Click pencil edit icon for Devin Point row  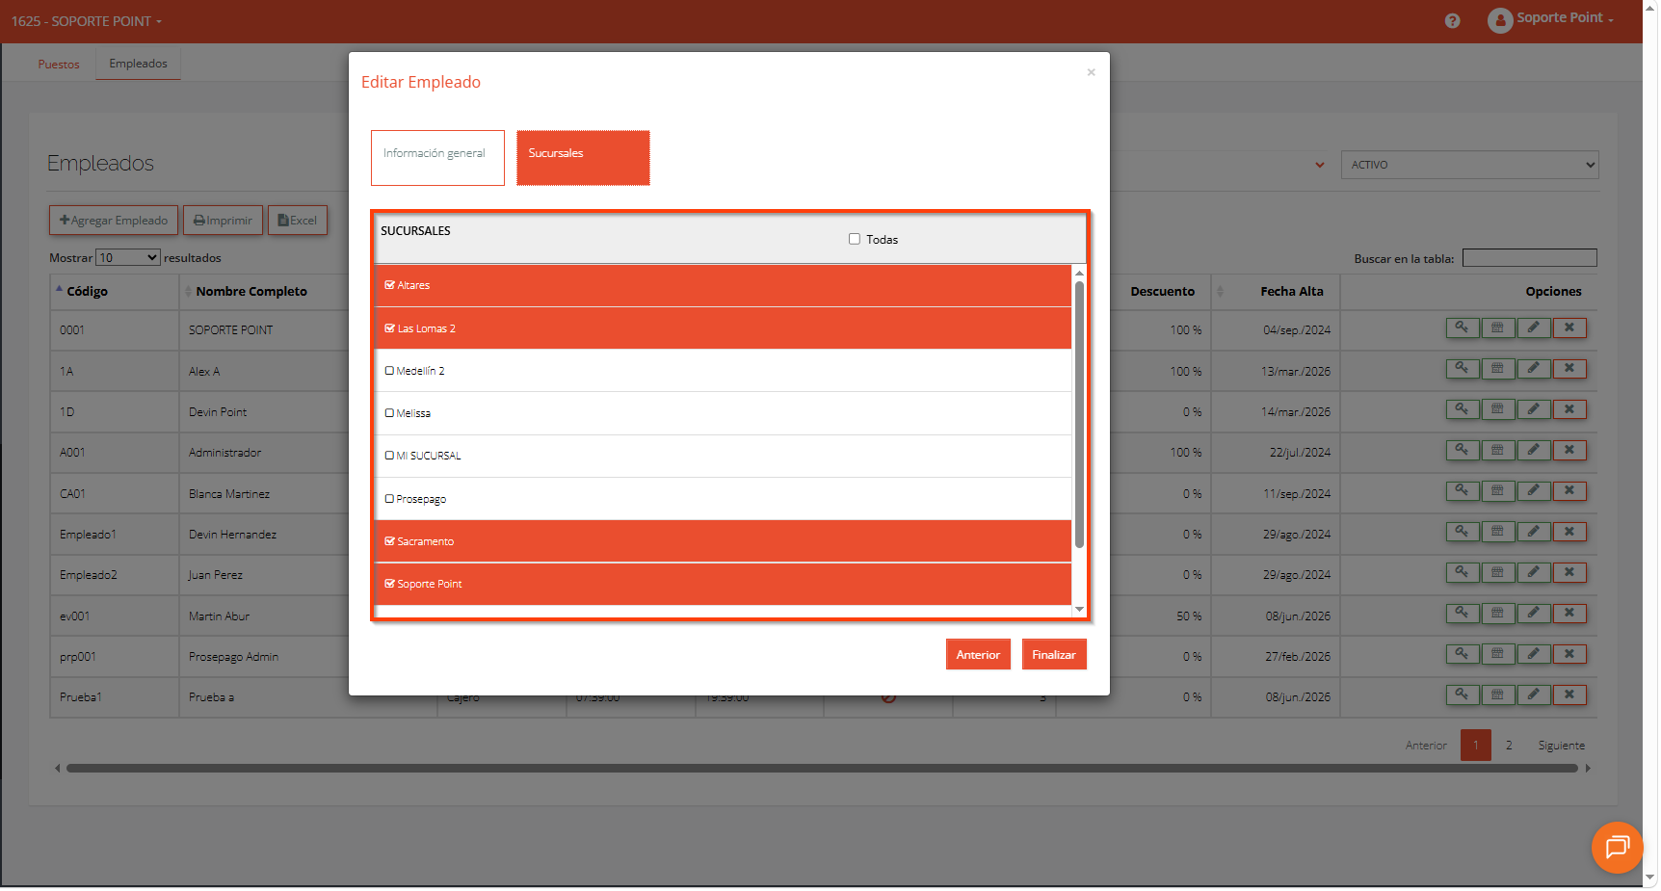coord(1533,410)
